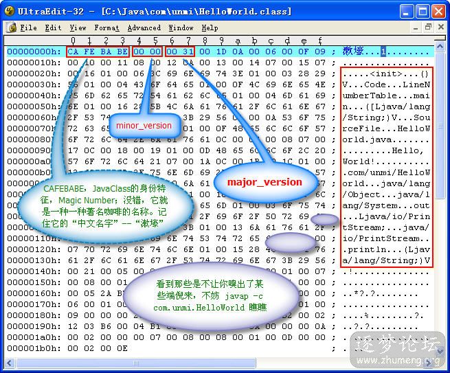This screenshot has width=450, height=373.
Task: Open the File menu
Action: click(x=28, y=28)
